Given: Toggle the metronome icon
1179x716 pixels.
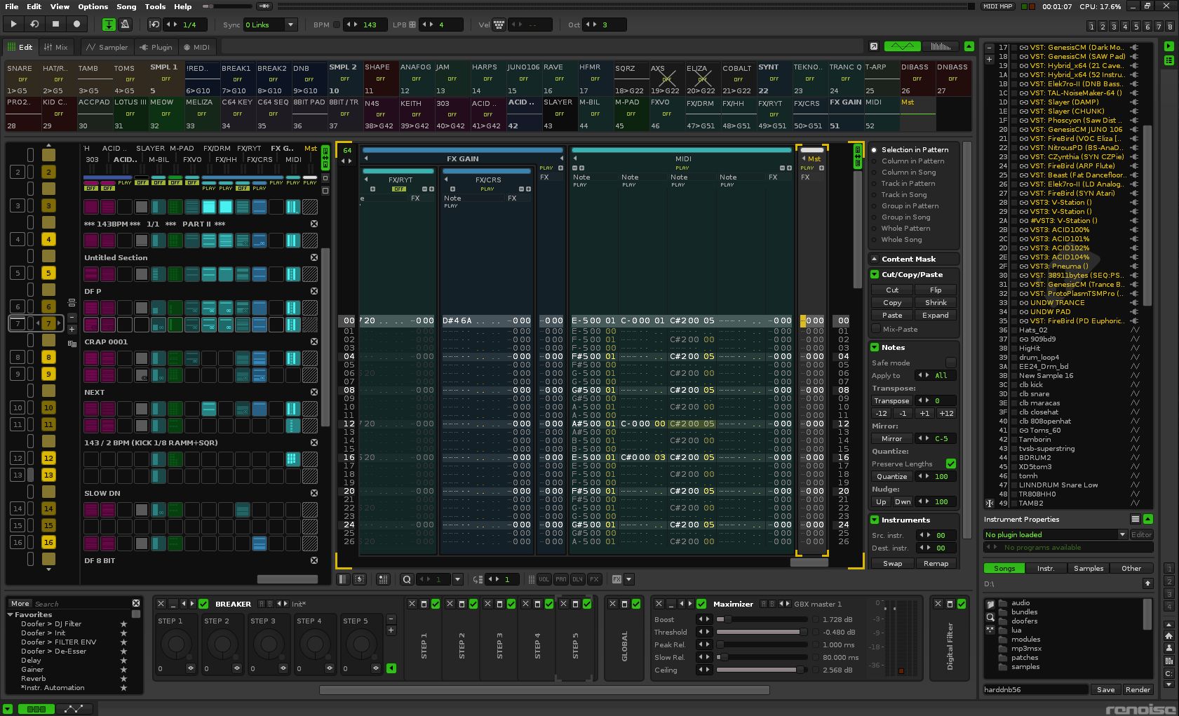Looking at the screenshot, I should (x=125, y=25).
